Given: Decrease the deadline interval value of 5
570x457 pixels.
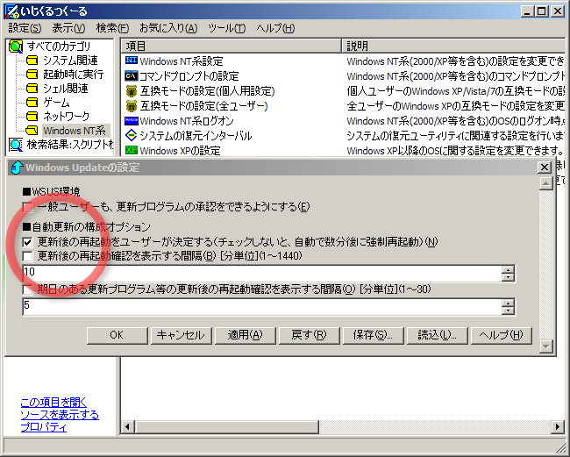Looking at the screenshot, I should point(508,311).
